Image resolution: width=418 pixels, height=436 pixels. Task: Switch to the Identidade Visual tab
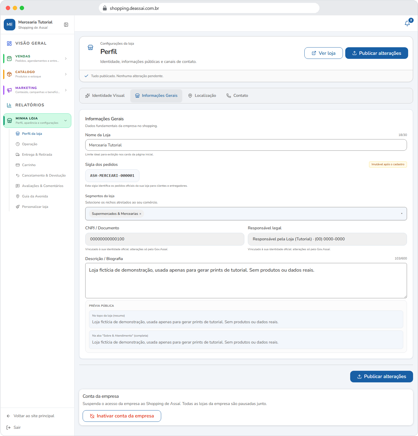105,96
